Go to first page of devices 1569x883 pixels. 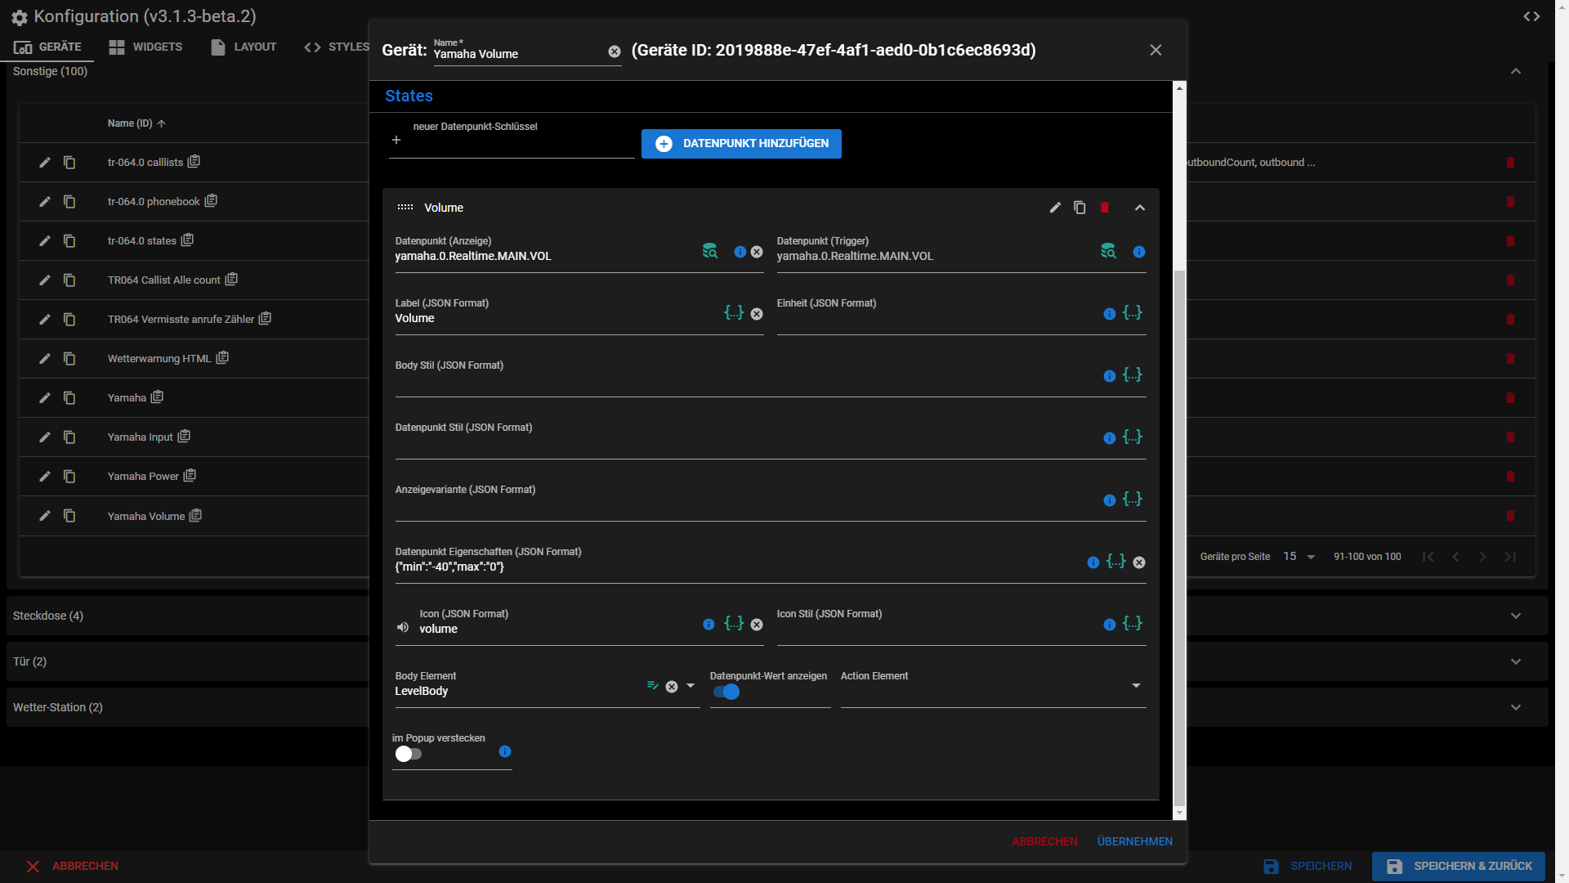(1428, 557)
